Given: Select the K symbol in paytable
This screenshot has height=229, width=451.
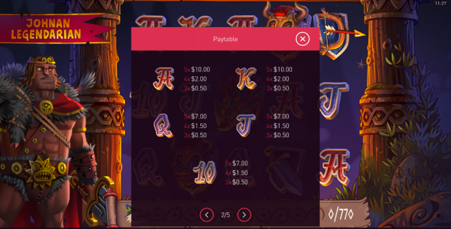Looking at the screenshot, I should pyautogui.click(x=246, y=79).
